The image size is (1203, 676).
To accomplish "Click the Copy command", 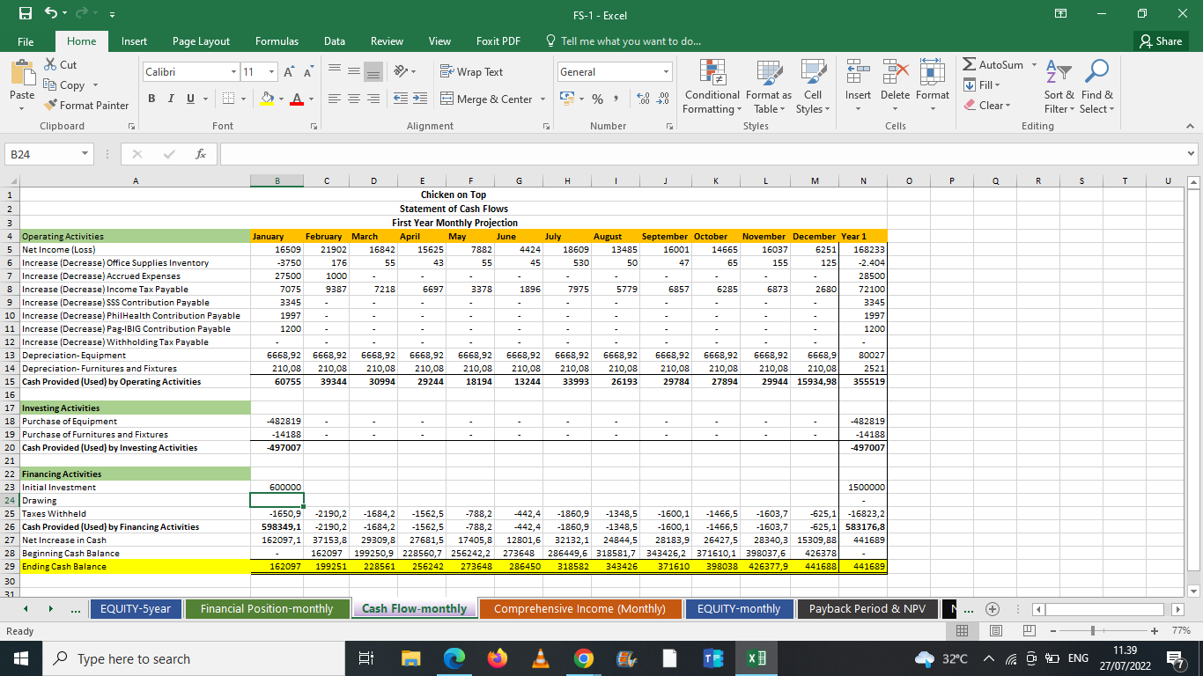I will (x=66, y=84).
